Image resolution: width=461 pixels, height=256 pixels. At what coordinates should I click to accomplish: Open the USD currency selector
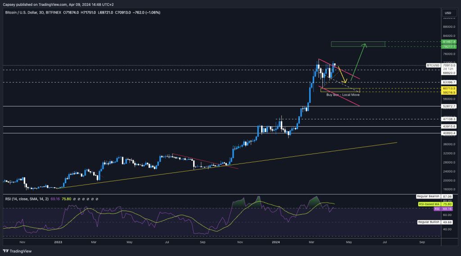coord(447,13)
